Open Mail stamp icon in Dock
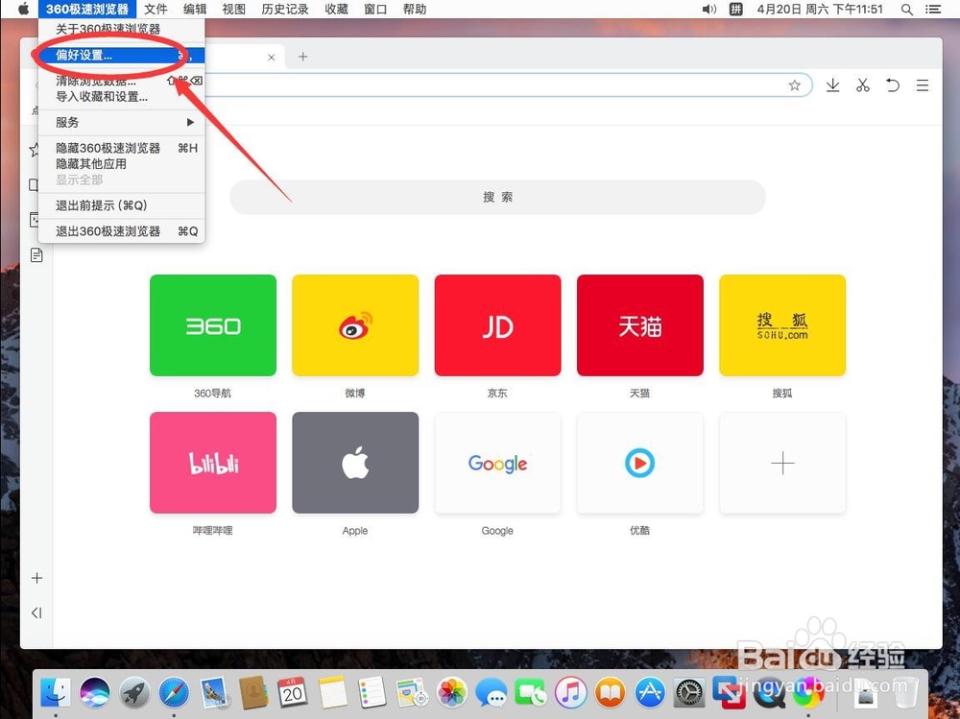 click(x=214, y=693)
